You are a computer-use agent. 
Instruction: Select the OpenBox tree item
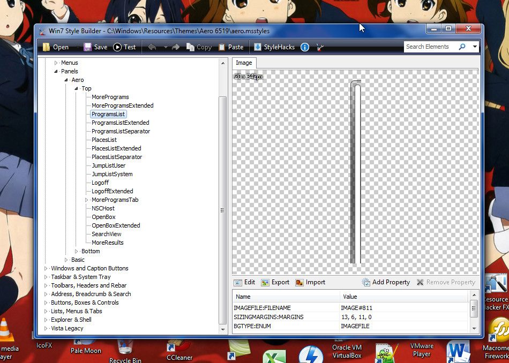pos(103,217)
